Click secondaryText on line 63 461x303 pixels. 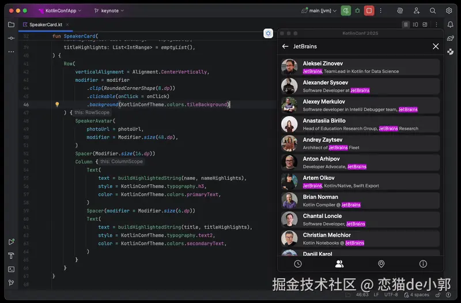[x=205, y=244]
